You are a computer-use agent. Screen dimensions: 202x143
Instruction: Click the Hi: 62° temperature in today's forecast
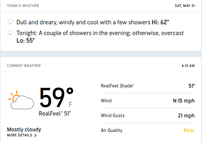click(x=160, y=22)
